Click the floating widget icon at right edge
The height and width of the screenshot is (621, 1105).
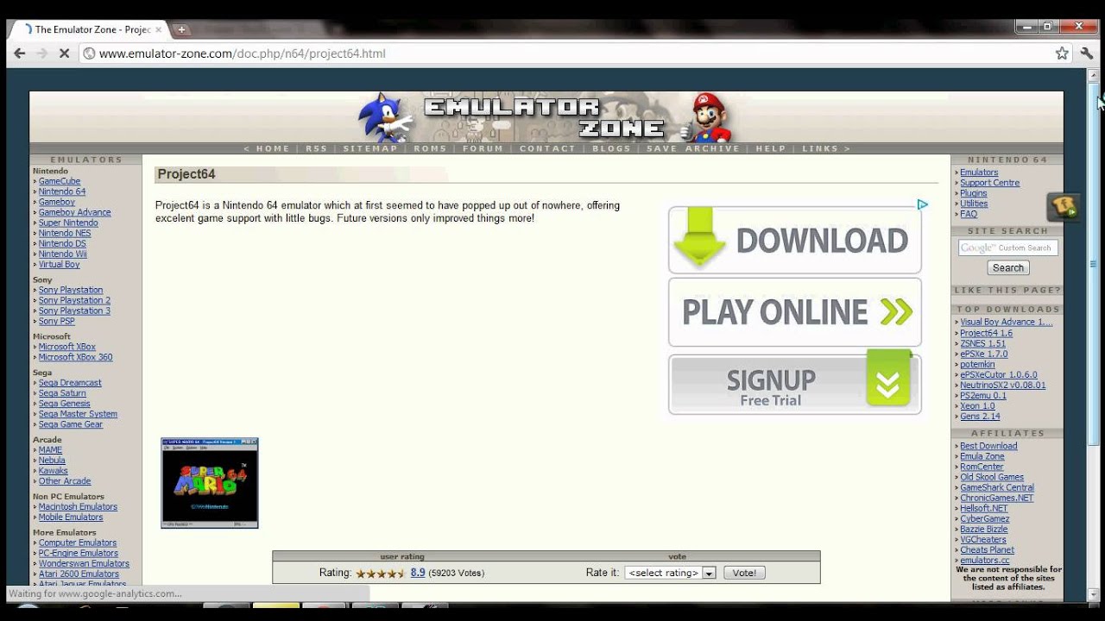tap(1064, 207)
